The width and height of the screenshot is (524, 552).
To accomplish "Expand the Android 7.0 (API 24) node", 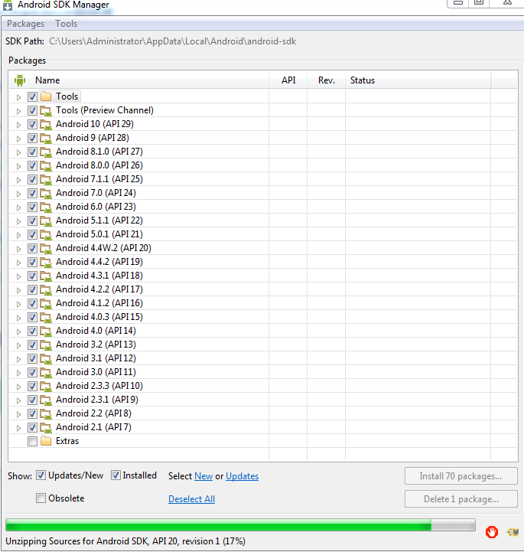I will 18,194.
